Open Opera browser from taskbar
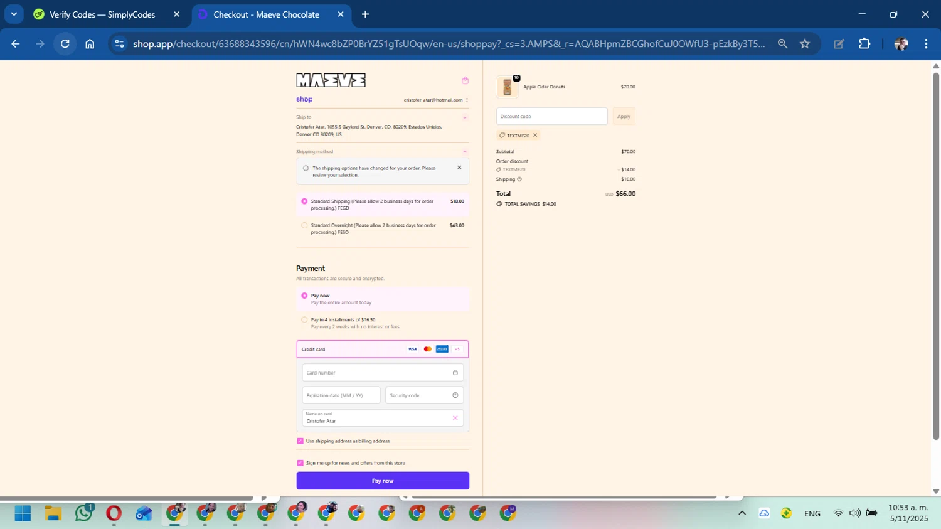Viewport: 941px width, 529px height. click(x=114, y=513)
